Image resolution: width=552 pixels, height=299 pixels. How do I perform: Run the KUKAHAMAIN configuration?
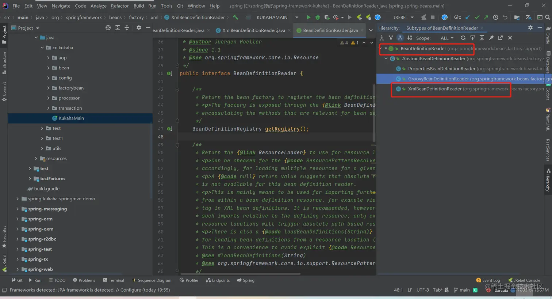[308, 17]
